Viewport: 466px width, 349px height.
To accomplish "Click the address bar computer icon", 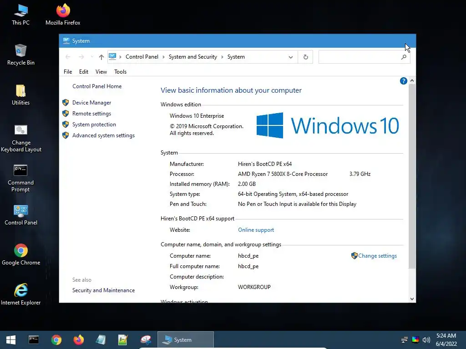I will [112, 56].
